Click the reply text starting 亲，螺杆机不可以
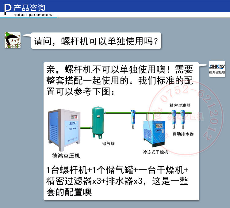Image resolution: width=230 pixels, height=208 pixels. point(120,80)
